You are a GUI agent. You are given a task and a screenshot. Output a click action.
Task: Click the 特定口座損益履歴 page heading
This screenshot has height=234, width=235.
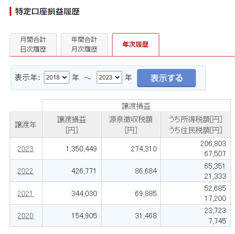47,11
